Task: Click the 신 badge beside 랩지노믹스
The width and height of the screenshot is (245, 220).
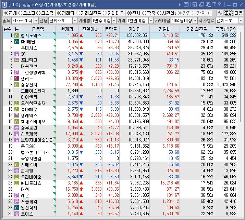Action: [x=17, y=36]
